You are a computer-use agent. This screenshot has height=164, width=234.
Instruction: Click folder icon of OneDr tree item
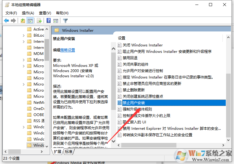pos(29,108)
